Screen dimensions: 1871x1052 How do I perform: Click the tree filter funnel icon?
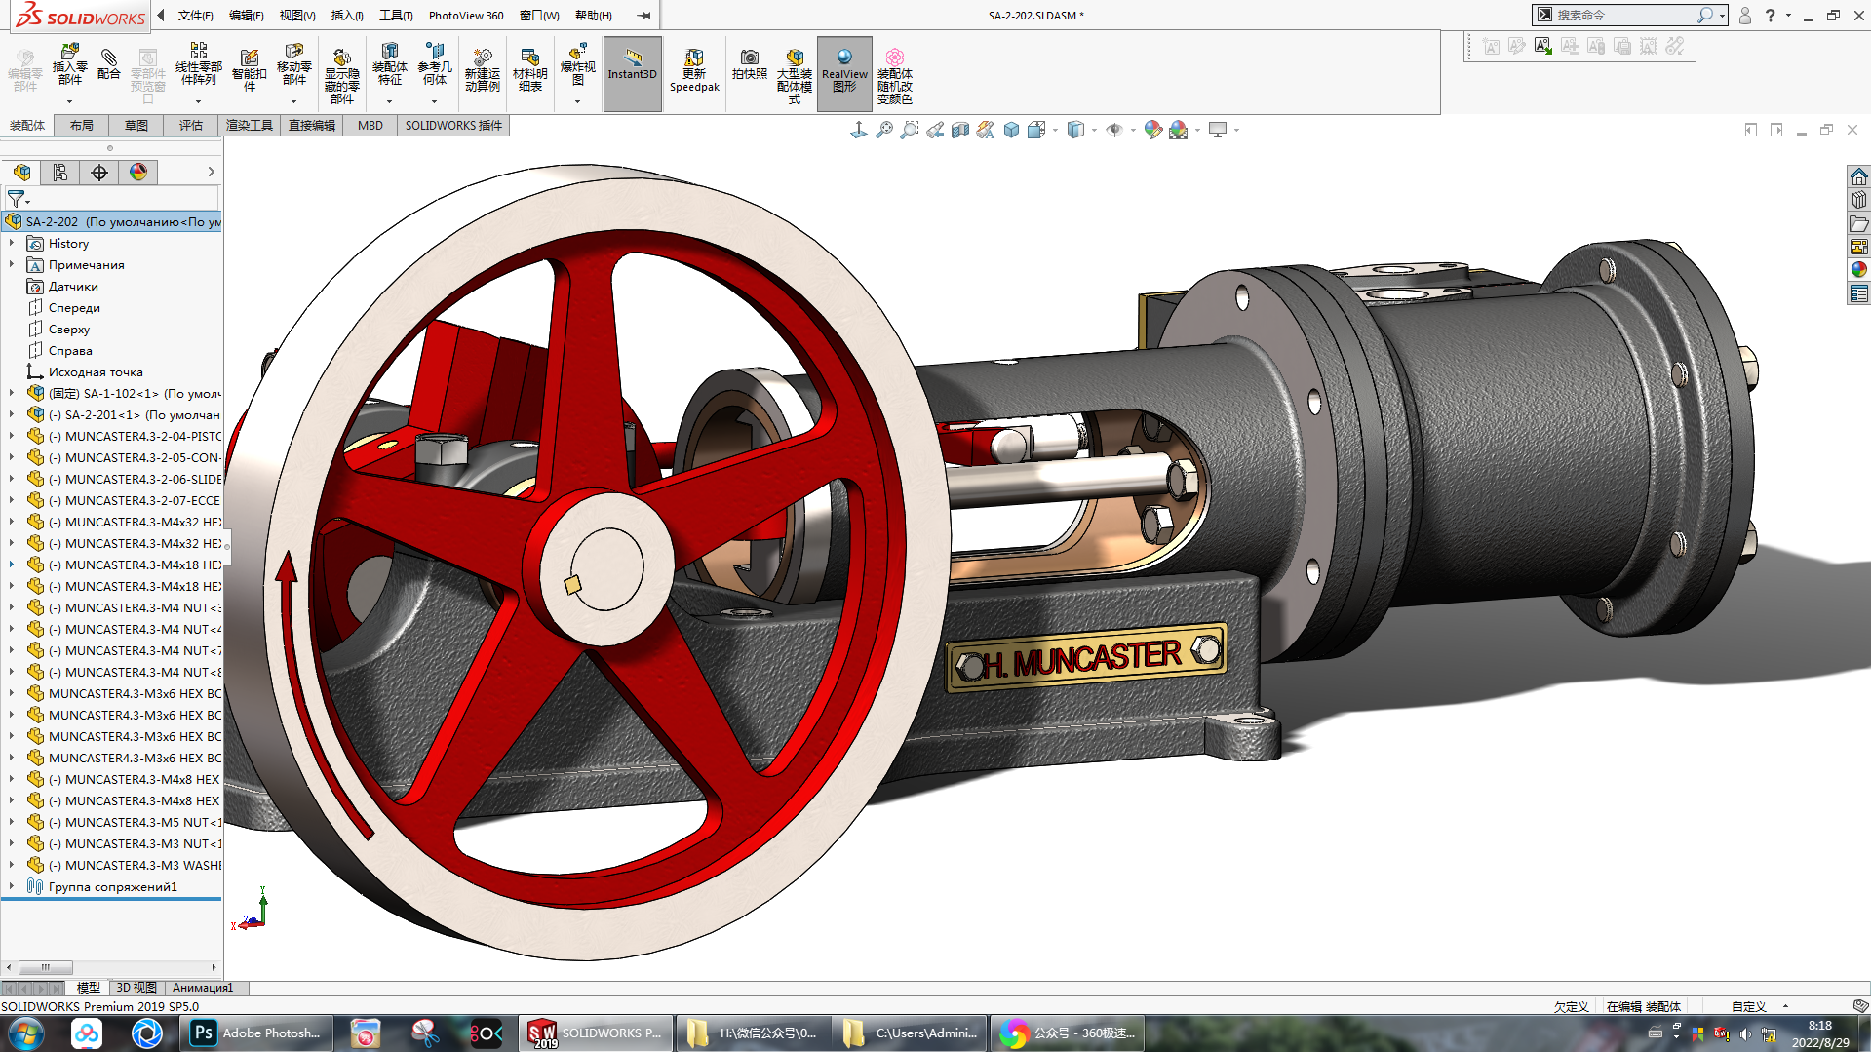click(17, 199)
